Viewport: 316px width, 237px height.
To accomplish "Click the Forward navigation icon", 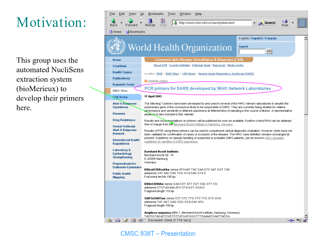I will pos(131,21).
